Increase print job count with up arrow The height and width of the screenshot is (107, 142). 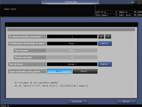click(101, 36)
